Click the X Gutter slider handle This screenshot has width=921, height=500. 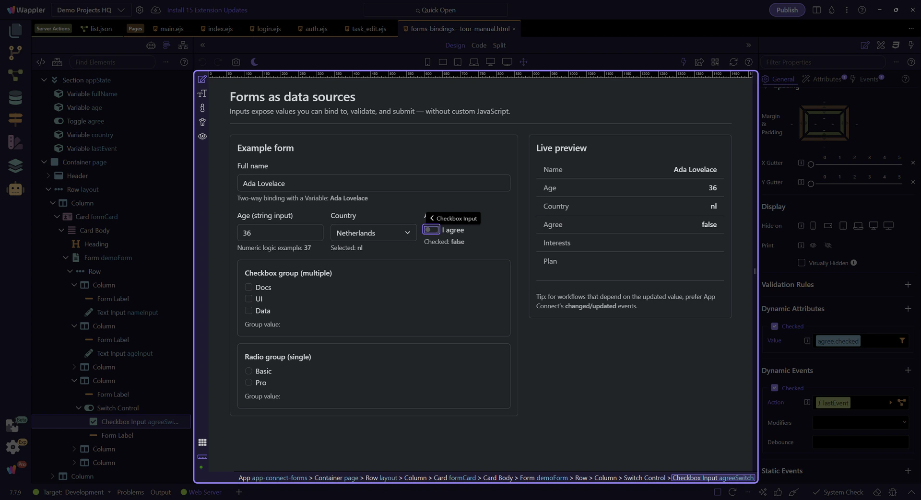point(811,164)
